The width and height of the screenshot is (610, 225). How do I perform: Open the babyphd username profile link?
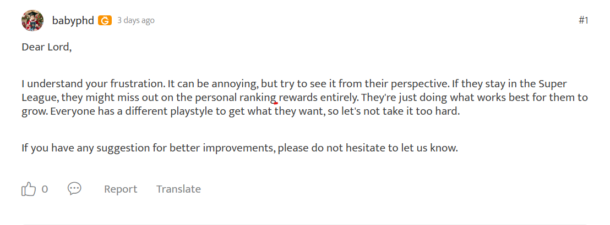(x=73, y=20)
